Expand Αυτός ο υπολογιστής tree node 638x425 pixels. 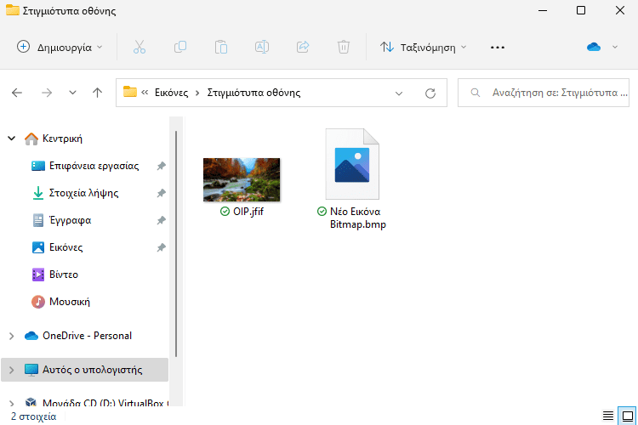pyautogui.click(x=11, y=370)
